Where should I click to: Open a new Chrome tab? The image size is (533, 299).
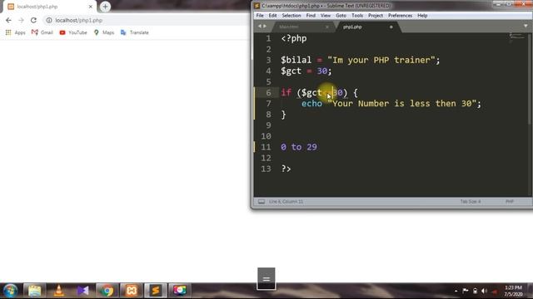pyautogui.click(x=105, y=7)
